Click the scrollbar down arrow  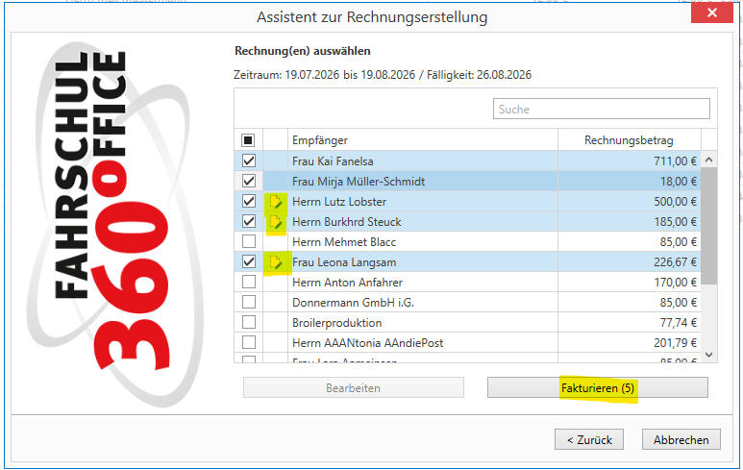pos(709,355)
